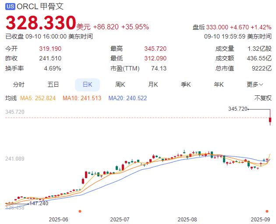Click the 147.240 low price annotation

39,203
